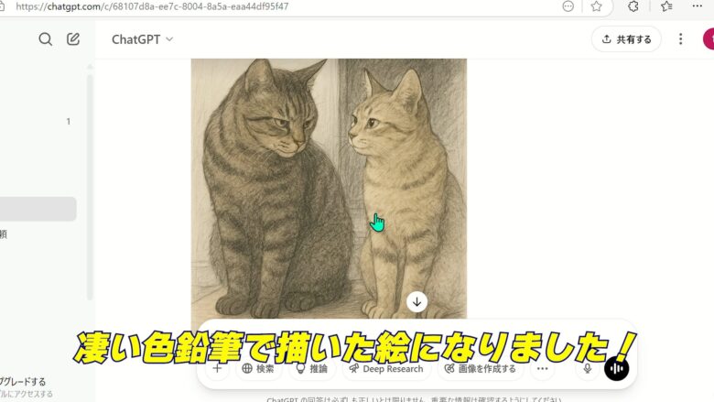714x402 pixels.
Task: Toggle the 検索 web search option
Action: point(258,368)
